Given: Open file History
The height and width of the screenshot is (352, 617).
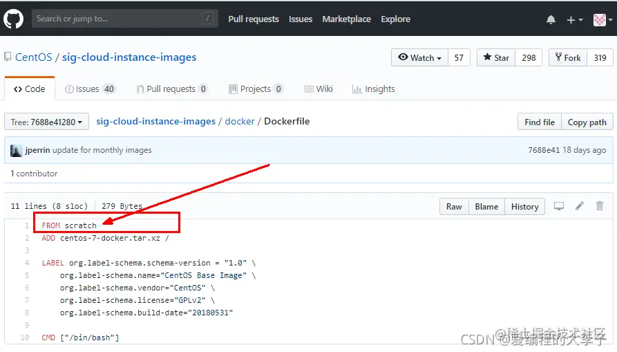Looking at the screenshot, I should [524, 206].
